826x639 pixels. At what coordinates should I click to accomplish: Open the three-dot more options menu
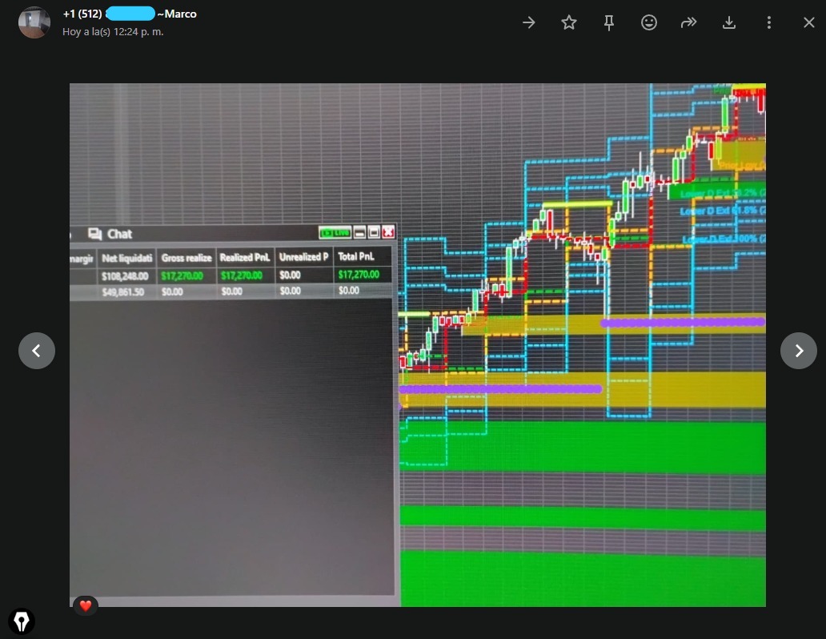click(769, 23)
